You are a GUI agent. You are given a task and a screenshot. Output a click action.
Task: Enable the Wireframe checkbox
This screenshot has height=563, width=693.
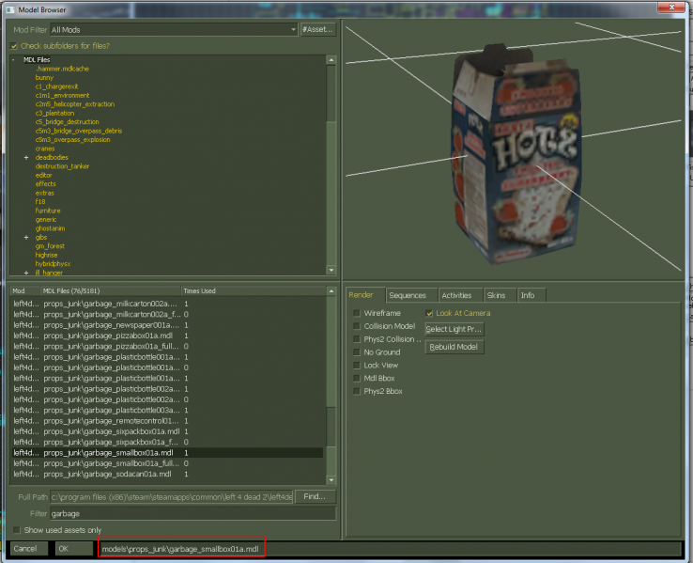(357, 313)
